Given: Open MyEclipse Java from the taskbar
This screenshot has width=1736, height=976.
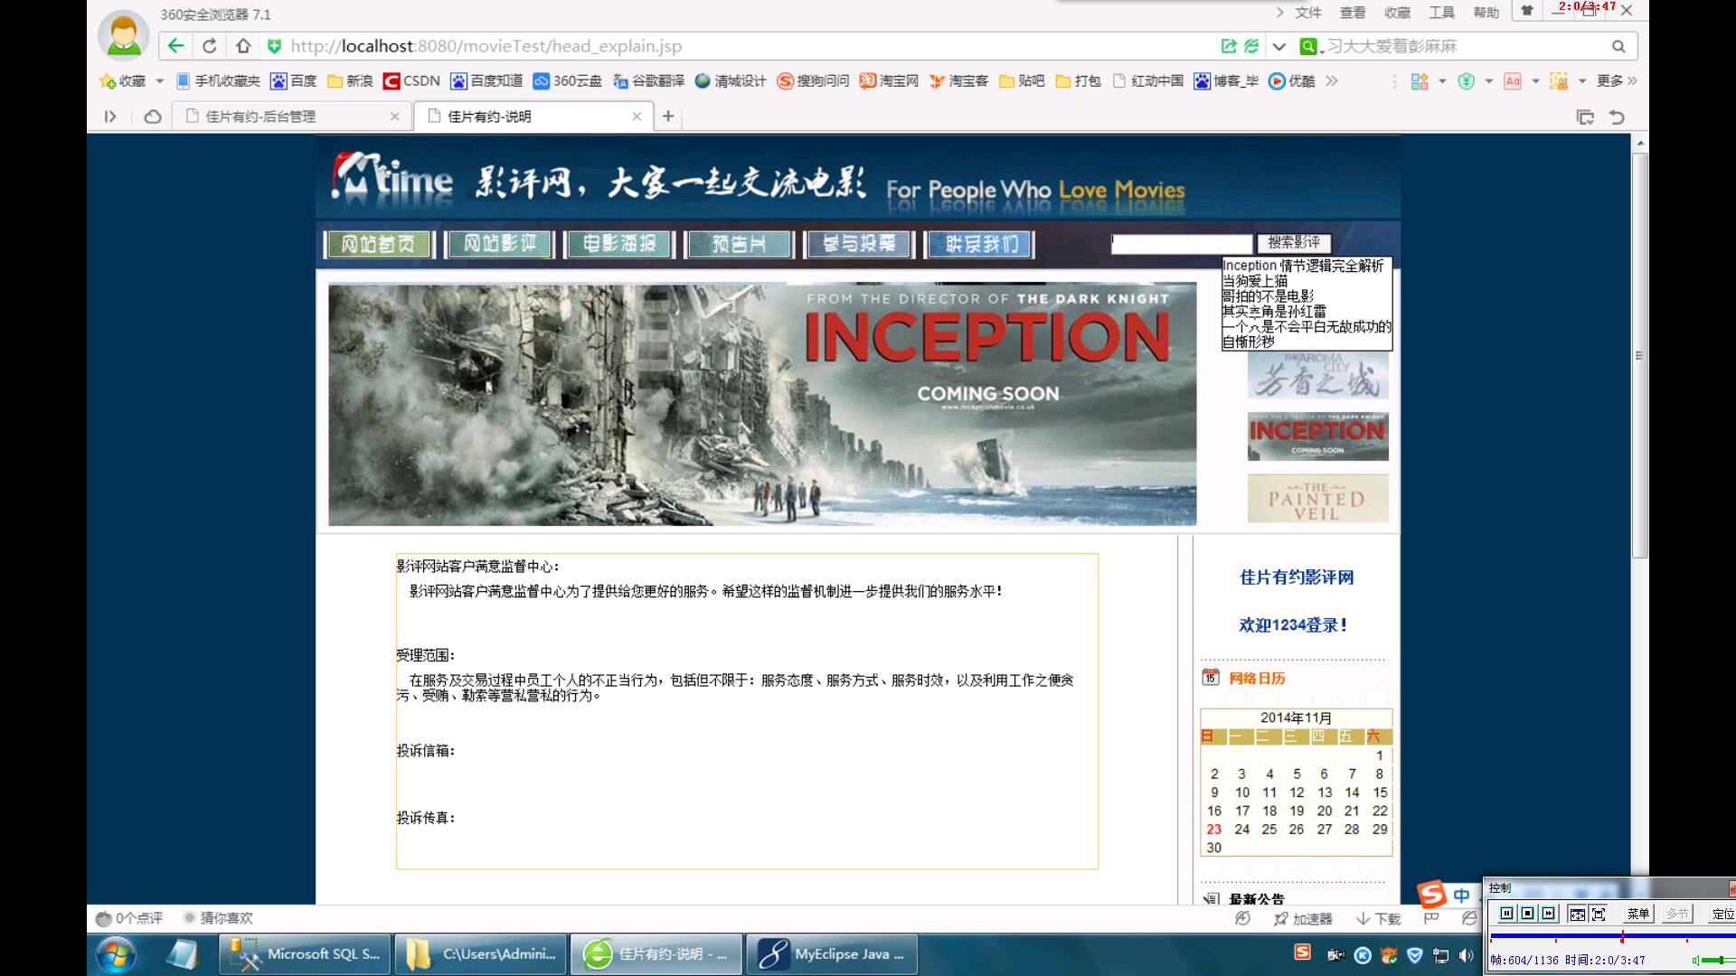Looking at the screenshot, I should 833,954.
